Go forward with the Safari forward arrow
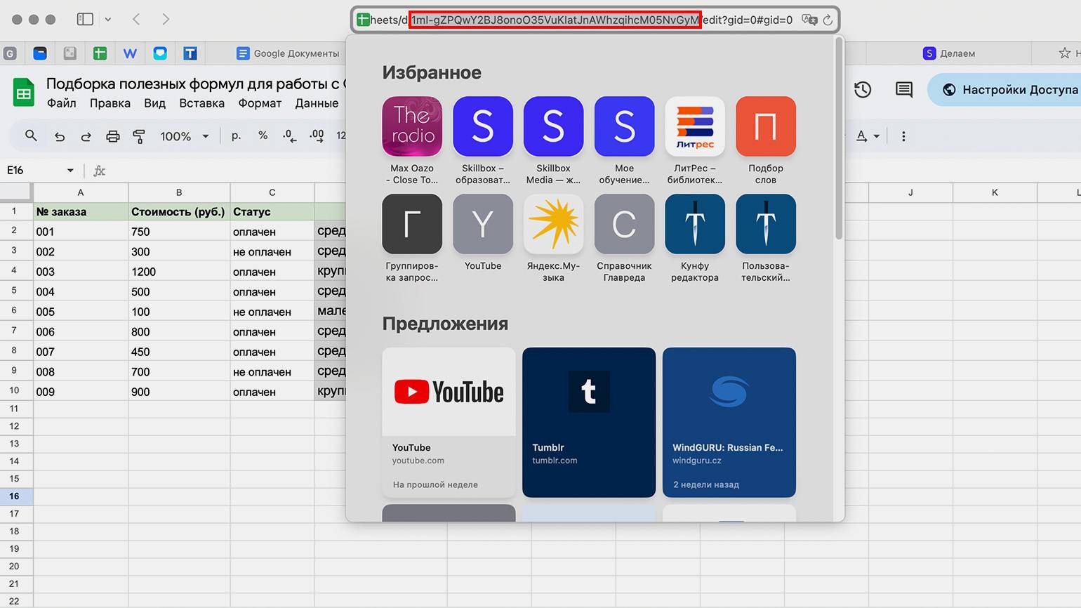Image resolution: width=1081 pixels, height=608 pixels. tap(166, 19)
